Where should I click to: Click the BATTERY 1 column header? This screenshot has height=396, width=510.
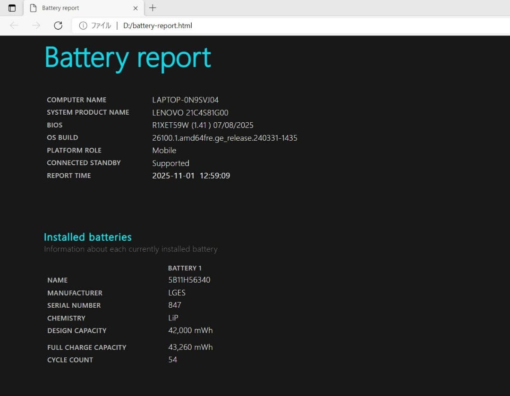click(185, 268)
